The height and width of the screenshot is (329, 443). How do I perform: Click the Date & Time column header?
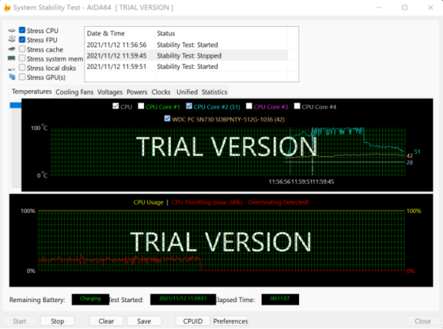pos(119,33)
